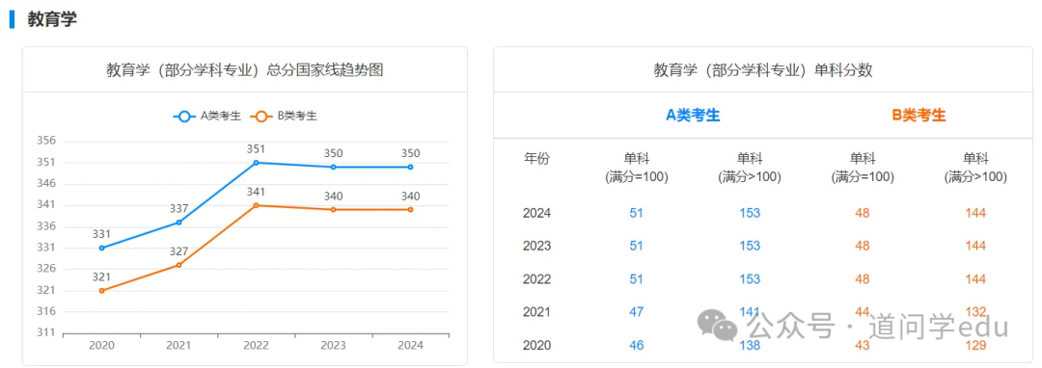The image size is (1042, 368).
Task: Click the blue line's 2021 data point
Action: pyautogui.click(x=178, y=223)
